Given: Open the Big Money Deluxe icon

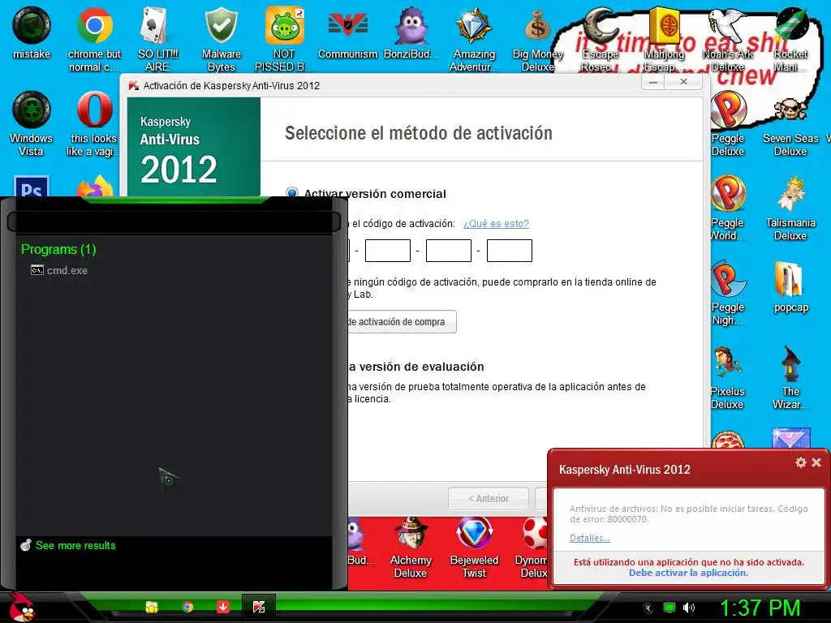Looking at the screenshot, I should [537, 39].
